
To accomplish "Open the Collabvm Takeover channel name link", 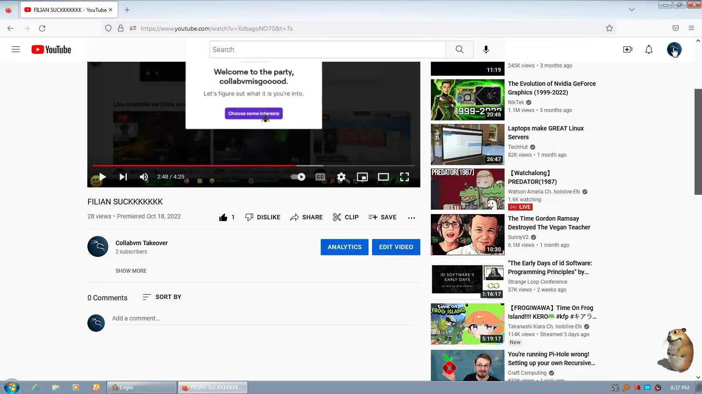I will [141, 243].
